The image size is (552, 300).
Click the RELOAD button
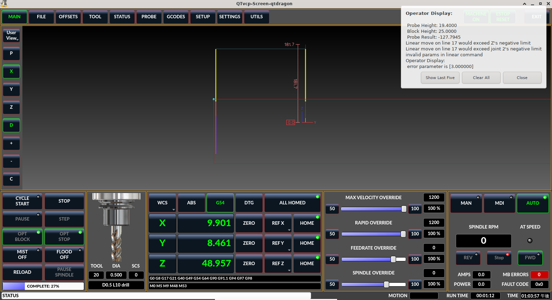click(x=22, y=272)
